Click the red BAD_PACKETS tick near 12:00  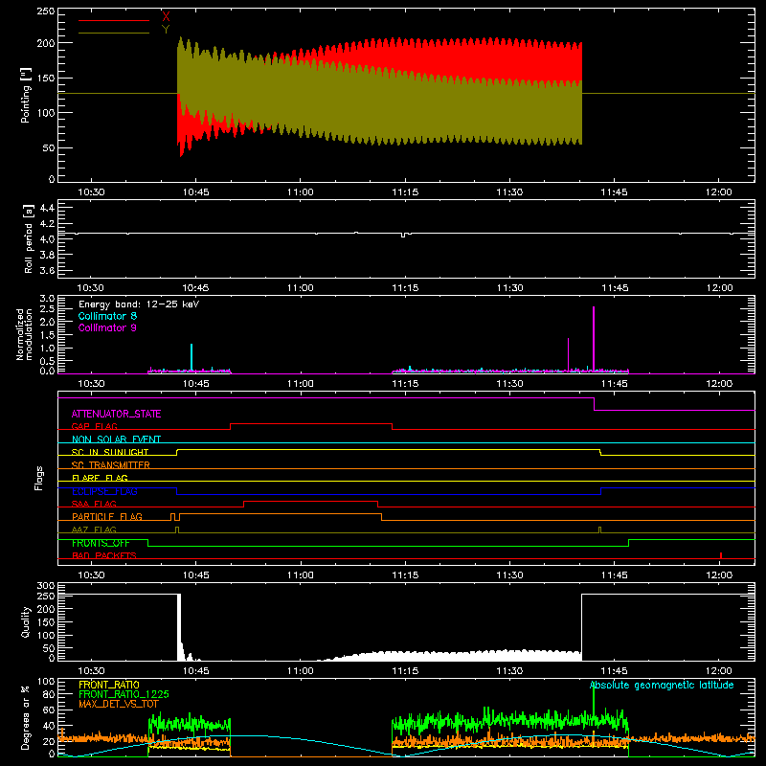point(721,555)
